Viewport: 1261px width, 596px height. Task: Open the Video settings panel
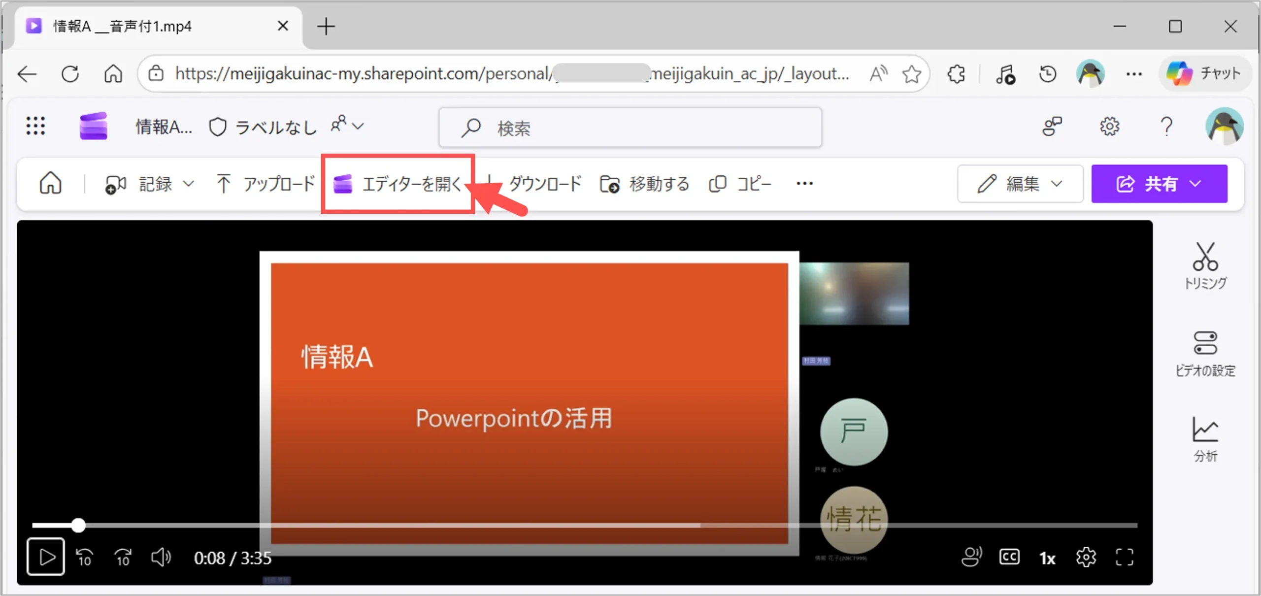[x=1205, y=352]
